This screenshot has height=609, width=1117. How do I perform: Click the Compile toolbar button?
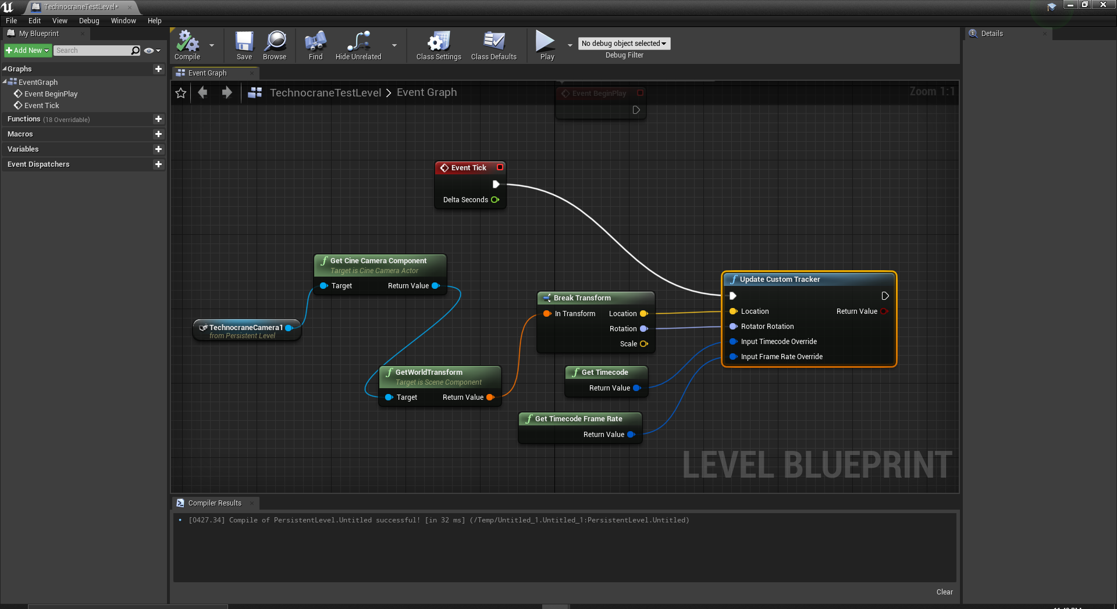tap(187, 45)
